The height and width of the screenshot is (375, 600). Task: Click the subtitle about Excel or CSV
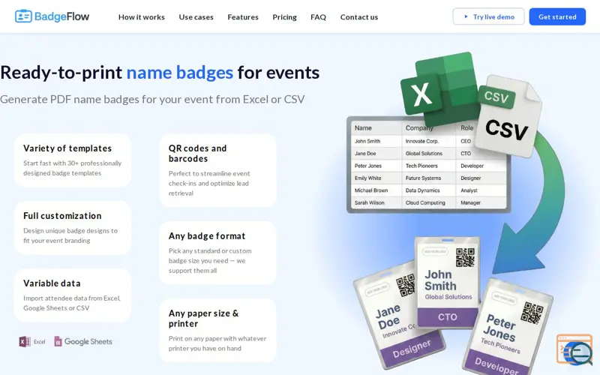pyautogui.click(x=152, y=99)
